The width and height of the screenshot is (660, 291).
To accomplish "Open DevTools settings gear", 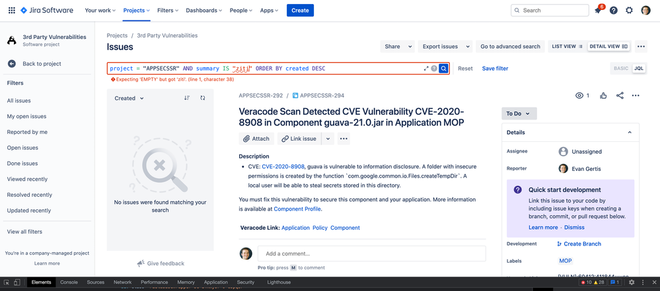I will point(632,282).
